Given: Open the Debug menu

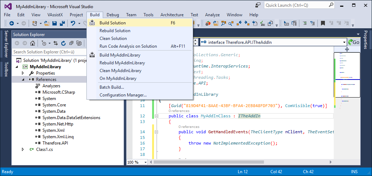Looking at the screenshot, I should (x=113, y=15).
